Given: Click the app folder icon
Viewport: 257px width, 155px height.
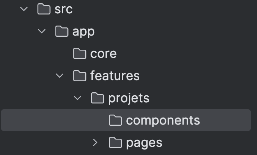Looking at the screenshot, I should point(62,32).
